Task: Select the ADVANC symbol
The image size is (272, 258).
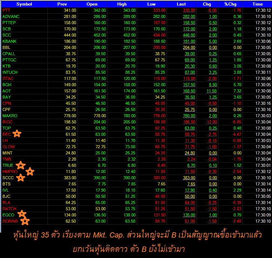Action: pos(11,17)
